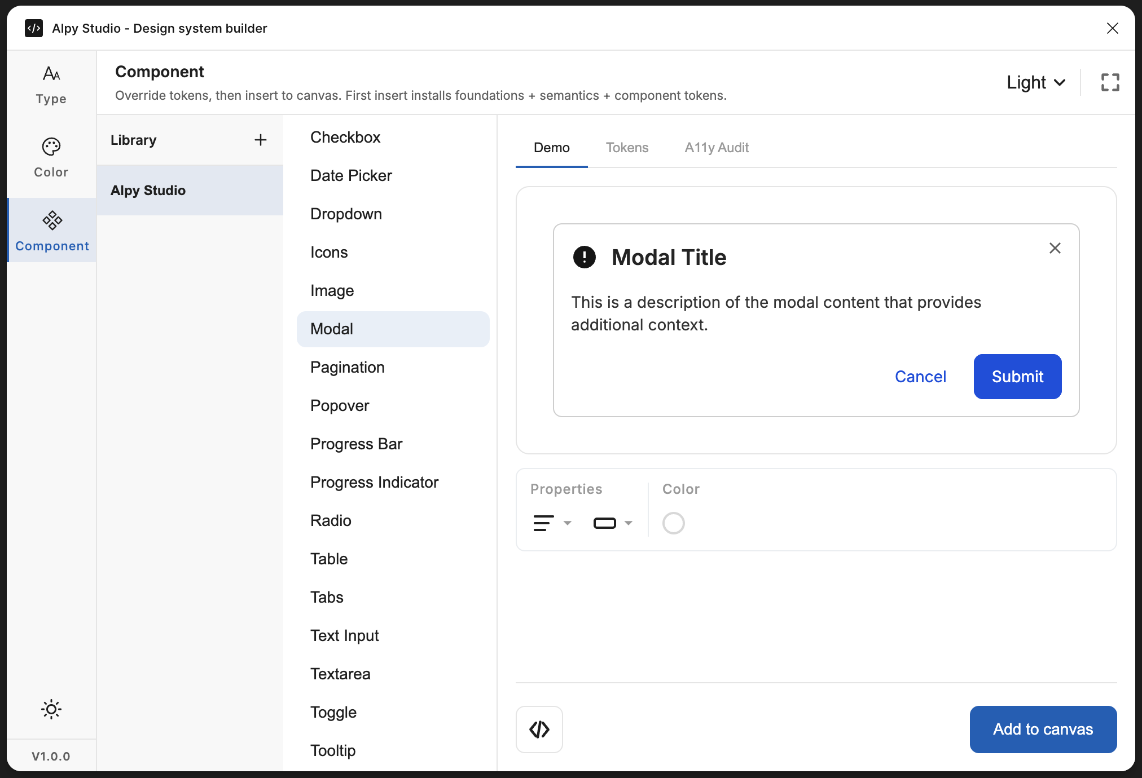Switch to the A11y Audit tab
This screenshot has height=778, width=1142.
click(x=716, y=148)
